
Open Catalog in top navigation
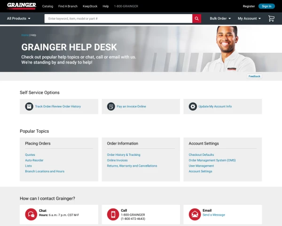pos(47,6)
